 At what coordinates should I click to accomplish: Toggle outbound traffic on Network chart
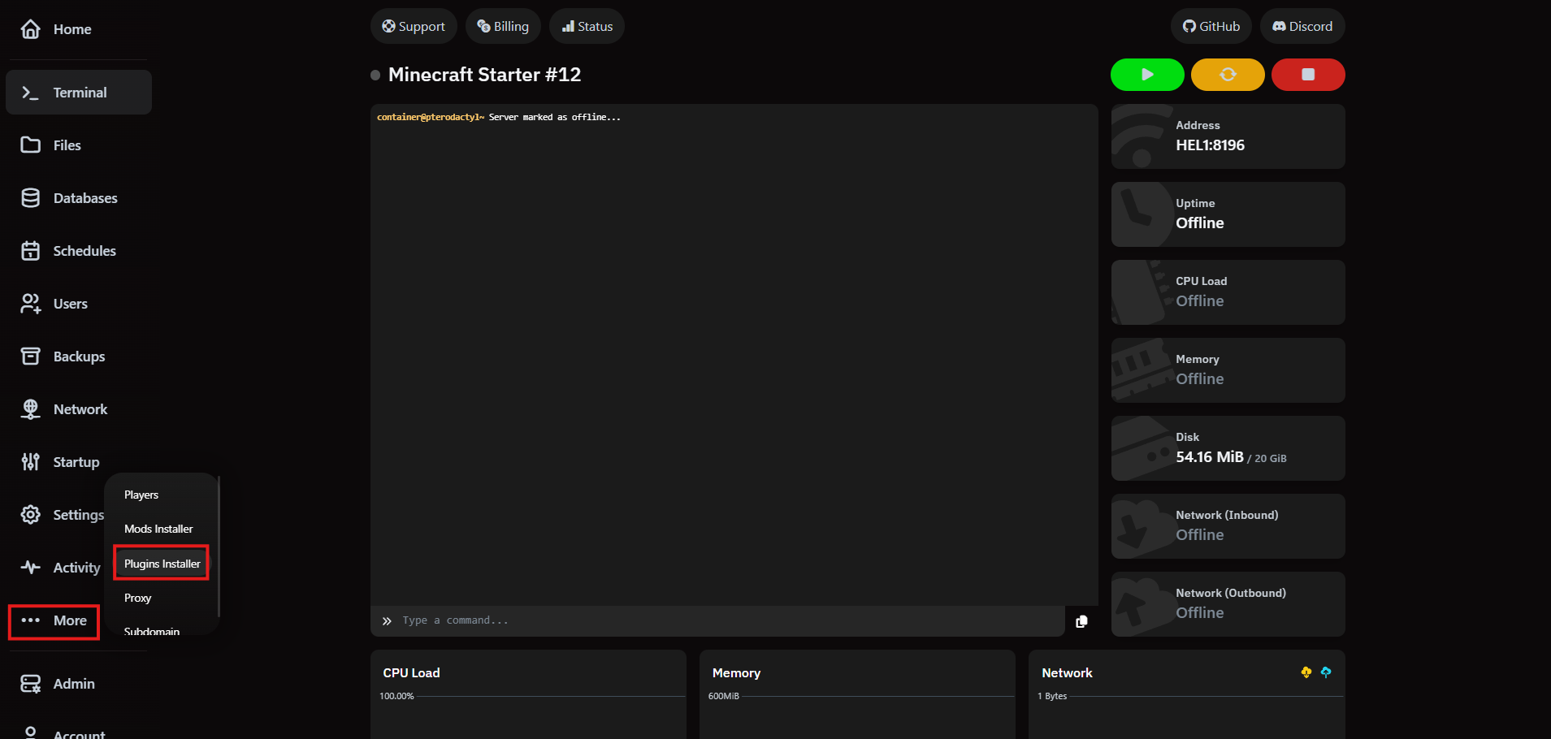tap(1326, 672)
